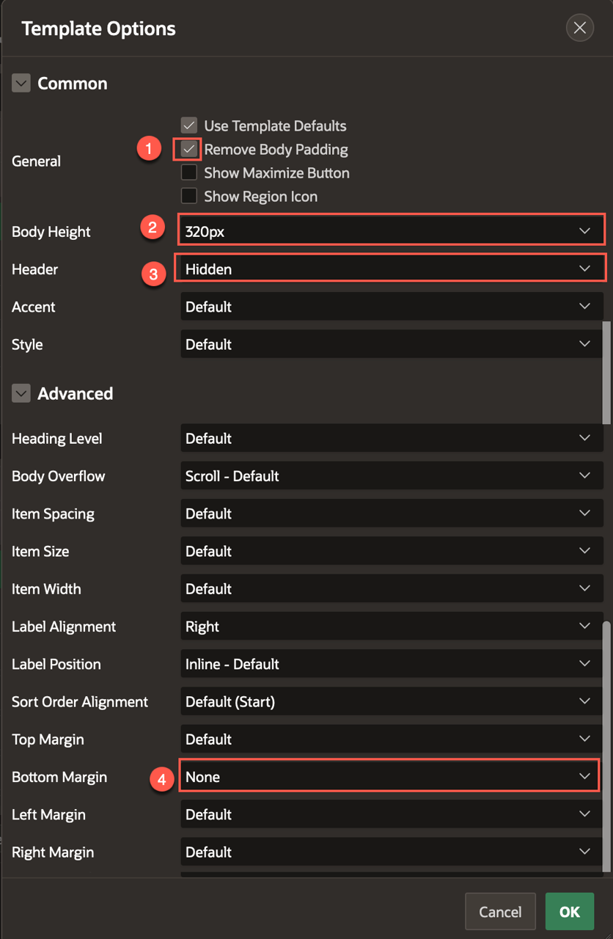Click the Cancel button
Image resolution: width=613 pixels, height=939 pixels.
[x=500, y=912]
